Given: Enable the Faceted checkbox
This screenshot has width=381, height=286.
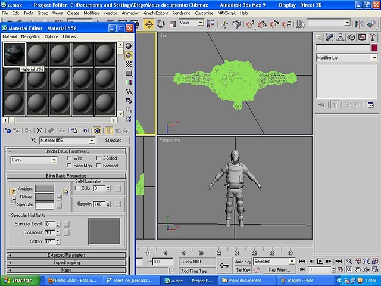Looking at the screenshot, I should click(99, 166).
